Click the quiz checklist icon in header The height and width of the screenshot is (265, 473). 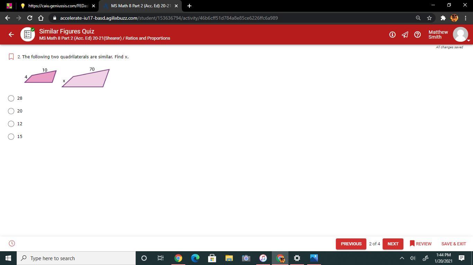pyautogui.click(x=28, y=35)
